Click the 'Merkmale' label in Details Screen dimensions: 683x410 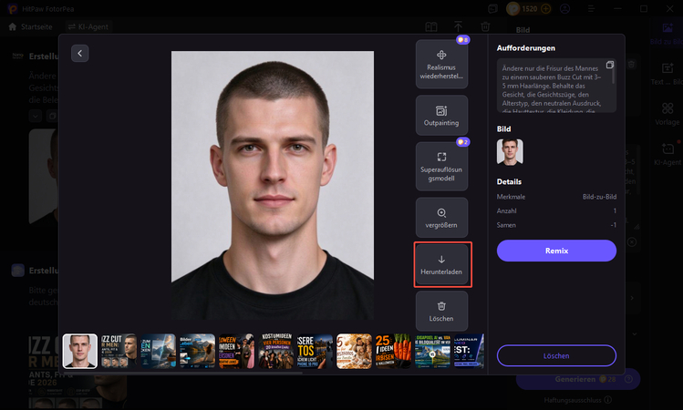[x=511, y=197]
